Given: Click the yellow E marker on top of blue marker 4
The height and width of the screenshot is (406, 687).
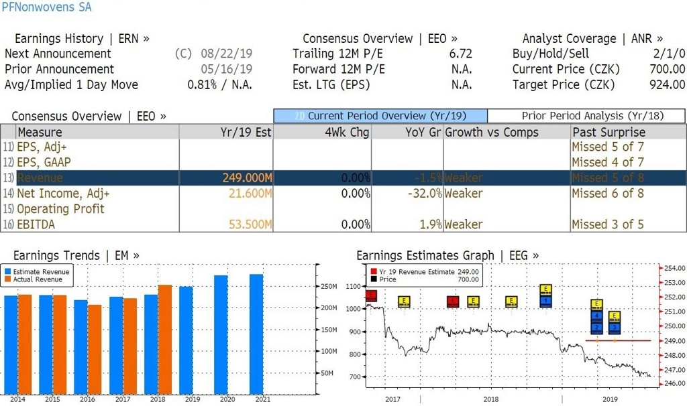Looking at the screenshot, I should (596, 304).
